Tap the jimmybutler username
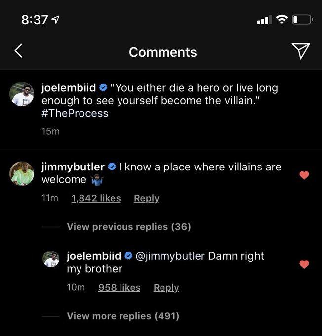 (x=73, y=167)
